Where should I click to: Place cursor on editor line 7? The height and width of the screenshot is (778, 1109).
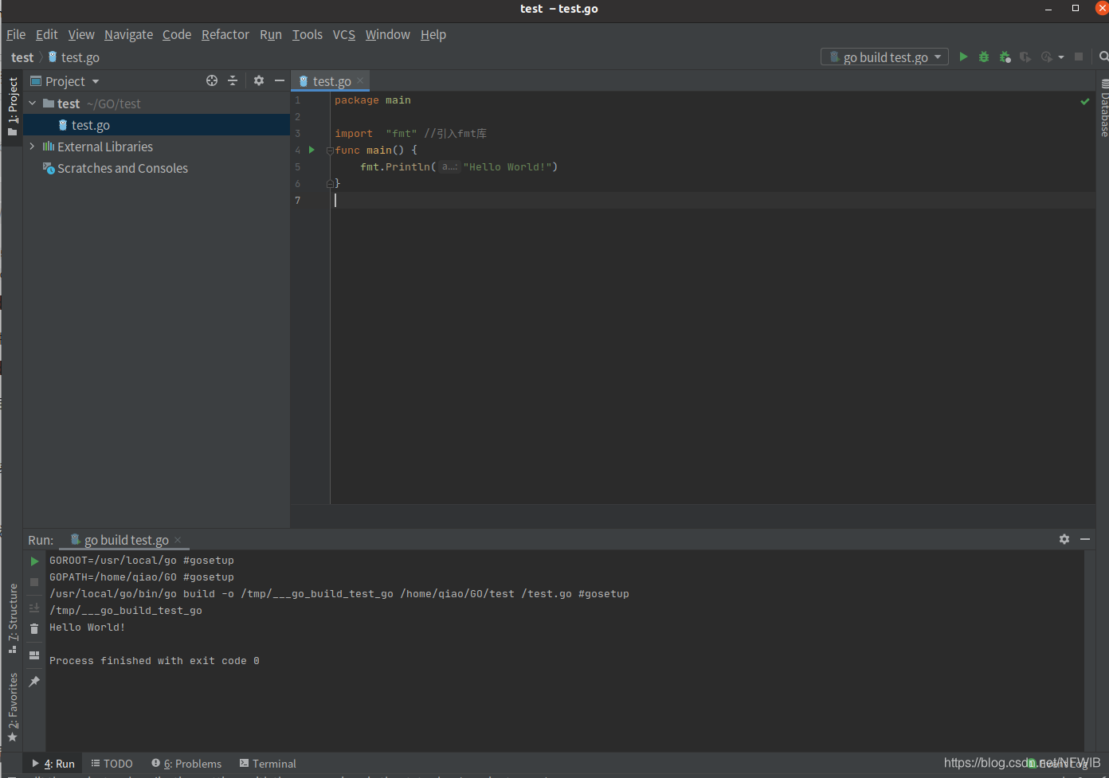(x=712, y=201)
